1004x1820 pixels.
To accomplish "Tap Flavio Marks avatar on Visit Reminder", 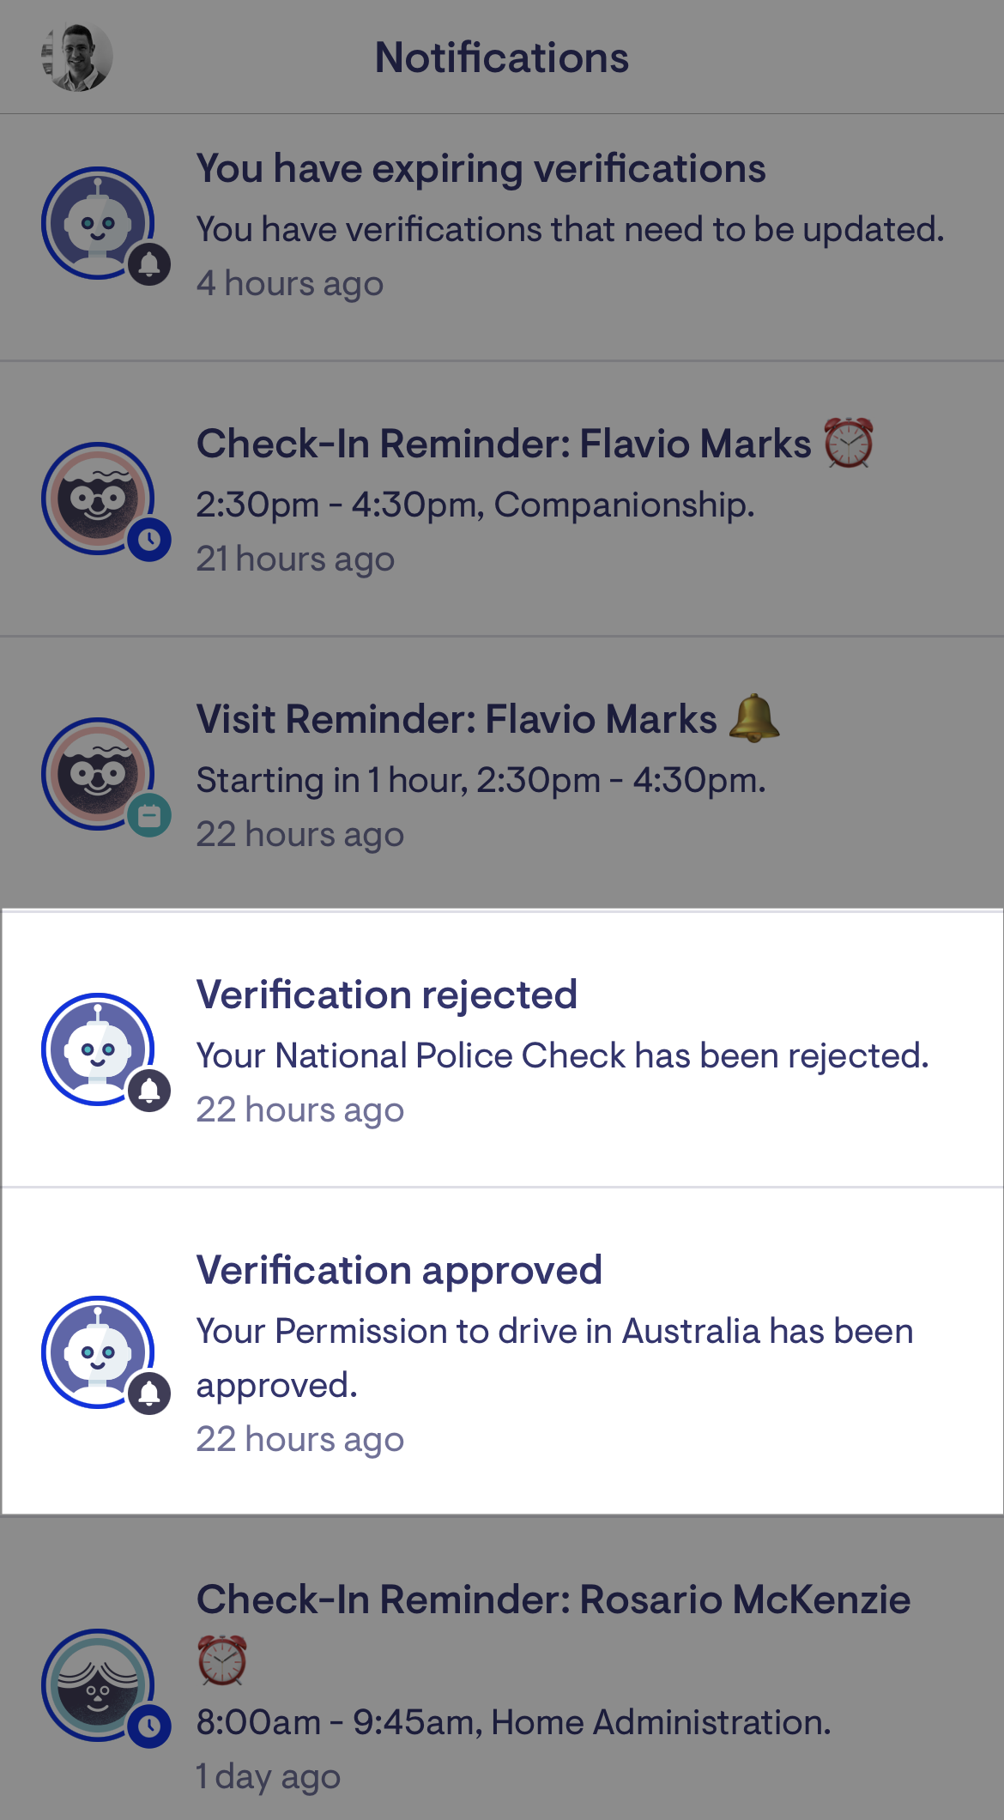I will (x=98, y=774).
